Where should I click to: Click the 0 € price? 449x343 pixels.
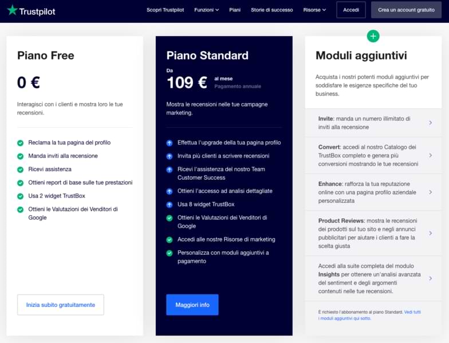(x=29, y=82)
